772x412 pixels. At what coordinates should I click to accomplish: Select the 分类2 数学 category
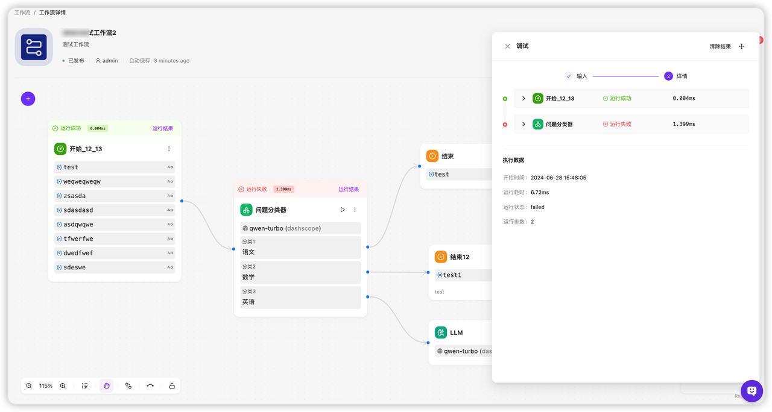[x=300, y=272]
